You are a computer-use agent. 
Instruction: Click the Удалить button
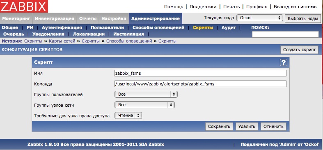point(247,126)
